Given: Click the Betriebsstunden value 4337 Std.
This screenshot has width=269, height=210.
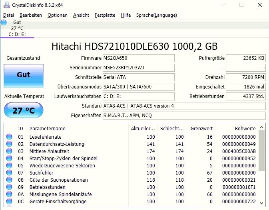Looking at the screenshot, I should (x=246, y=96).
